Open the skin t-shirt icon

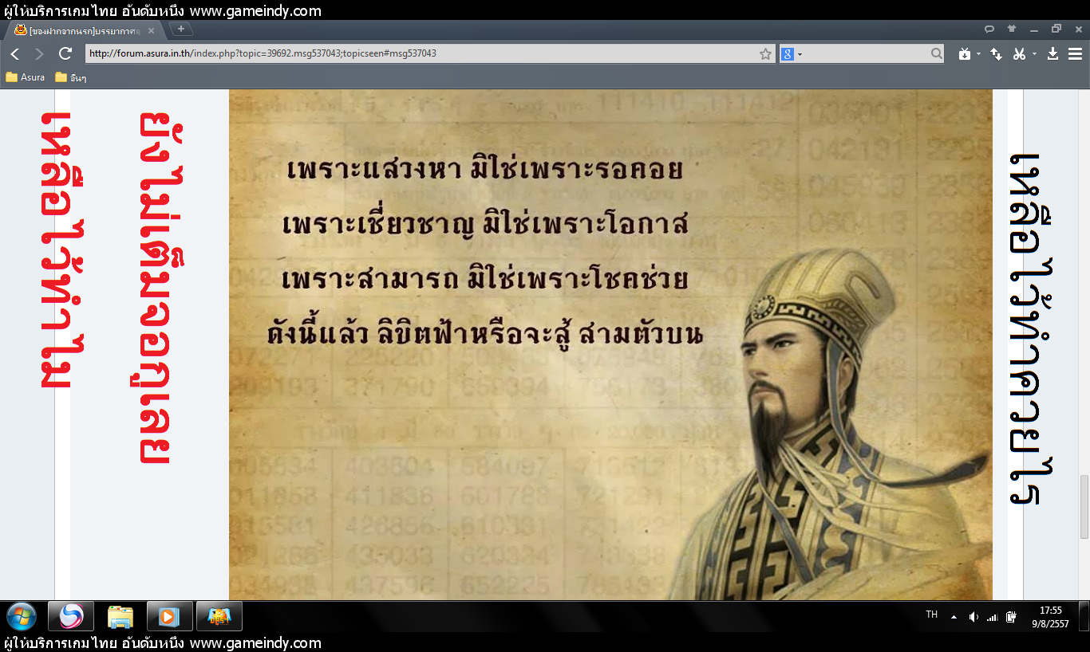click(x=1012, y=29)
